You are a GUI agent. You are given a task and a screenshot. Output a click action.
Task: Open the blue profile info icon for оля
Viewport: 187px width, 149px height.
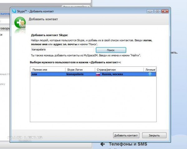[150, 74]
